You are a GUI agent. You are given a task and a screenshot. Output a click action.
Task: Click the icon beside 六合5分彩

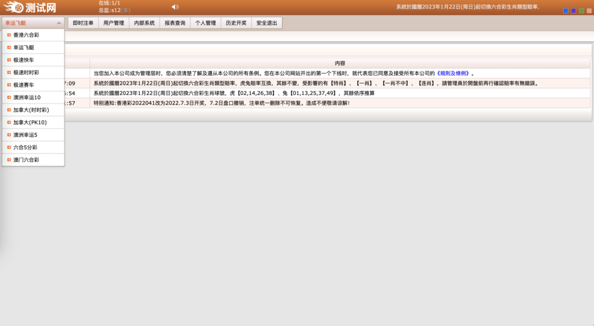(9, 147)
